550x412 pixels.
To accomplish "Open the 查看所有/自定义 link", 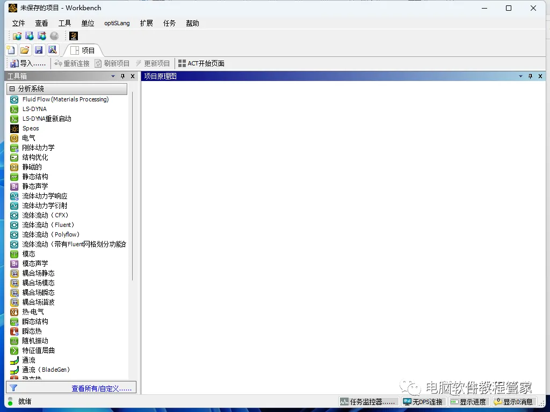I will 102,388.
